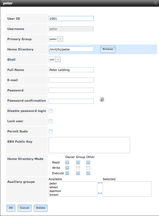Viewport: 159px width, 216px height.
Task: Select wheel in Available groups
Action: tap(54, 187)
